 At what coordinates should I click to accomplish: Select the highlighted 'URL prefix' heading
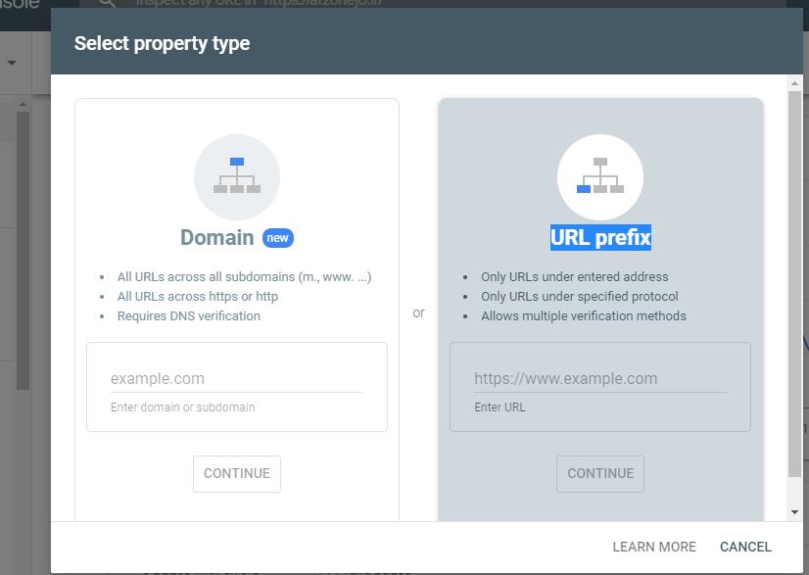[x=599, y=237]
